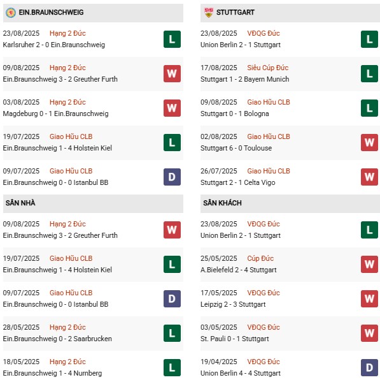Viewport: 380px width, 382px height.
Task: Click the STUTTGART team header title
Action: tap(236, 12)
